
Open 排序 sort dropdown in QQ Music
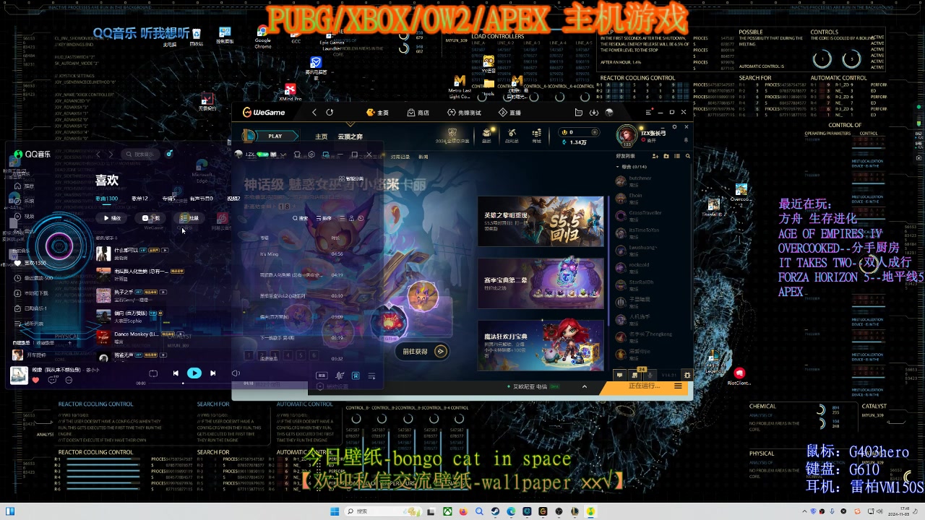[x=324, y=218]
